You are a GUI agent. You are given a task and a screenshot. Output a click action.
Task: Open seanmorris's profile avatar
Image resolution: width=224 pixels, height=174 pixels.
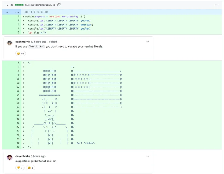[x=10, y=43]
